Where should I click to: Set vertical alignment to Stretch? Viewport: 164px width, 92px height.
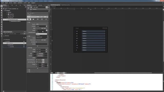pyautogui.click(x=43, y=62)
